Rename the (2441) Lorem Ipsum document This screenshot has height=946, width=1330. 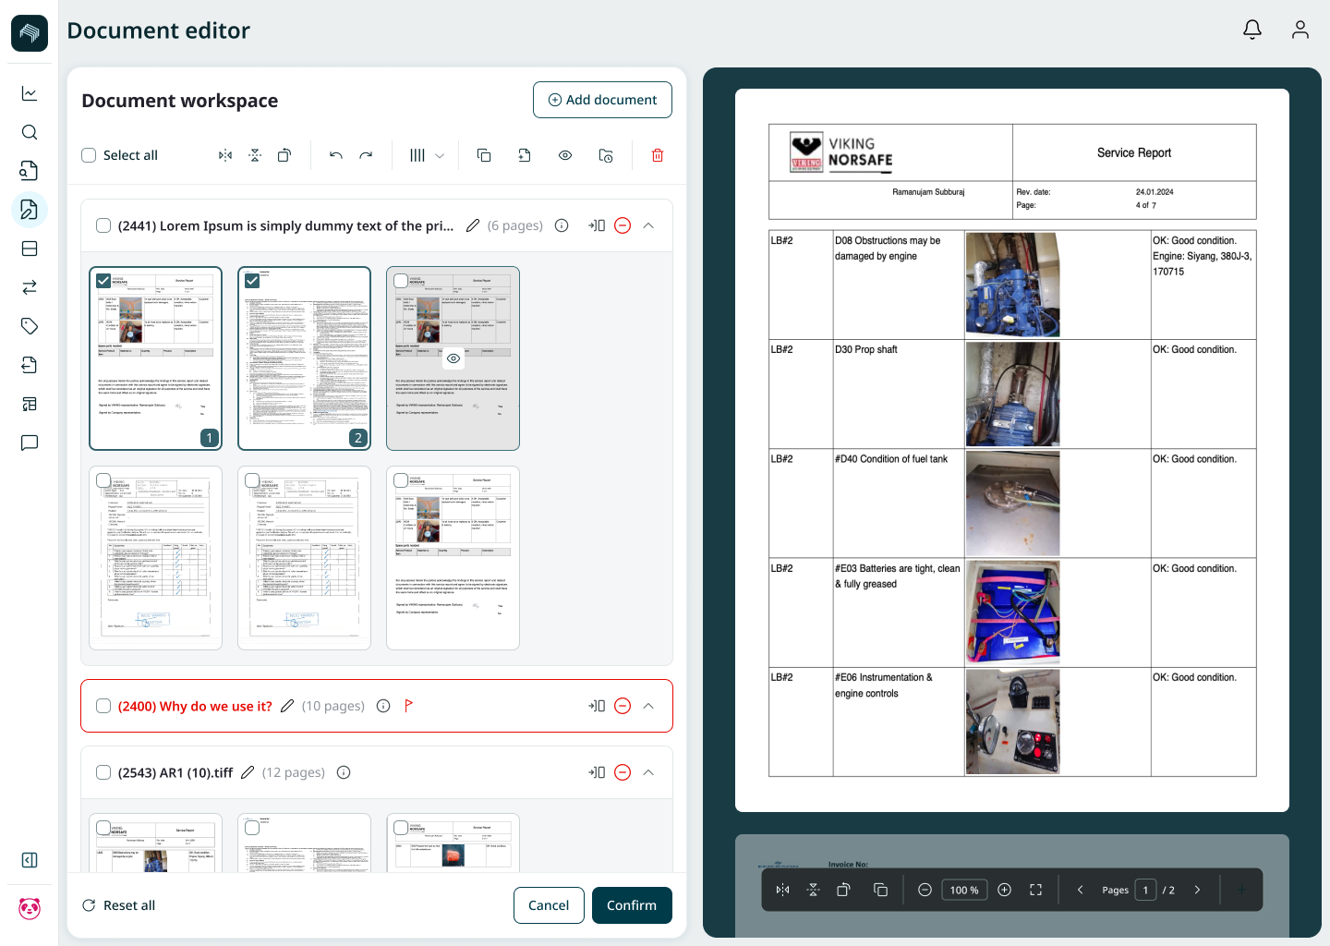pos(473,225)
